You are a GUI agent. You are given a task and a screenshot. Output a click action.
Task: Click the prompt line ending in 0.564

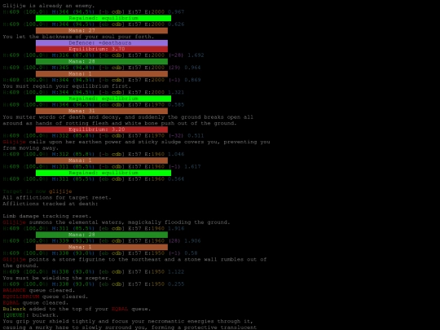(94, 178)
